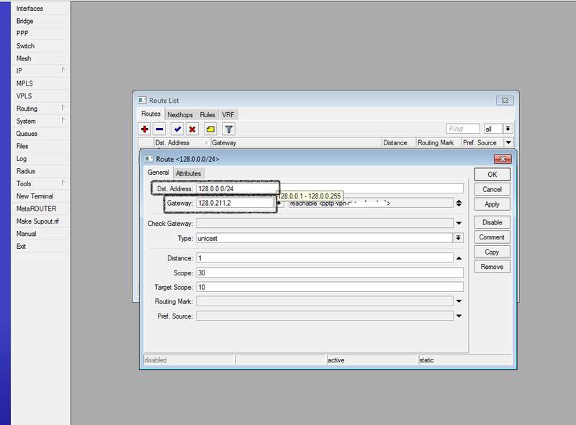This screenshot has width=576, height=425.
Task: Expand the Routing Mark field arrow
Action: coord(458,301)
